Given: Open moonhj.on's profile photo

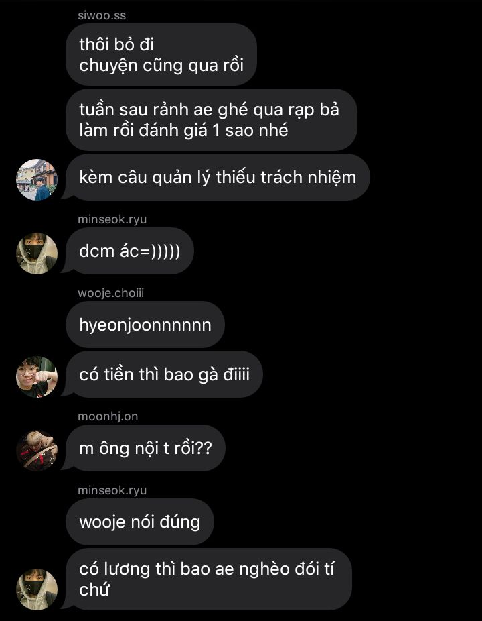Looking at the screenshot, I should (x=37, y=450).
